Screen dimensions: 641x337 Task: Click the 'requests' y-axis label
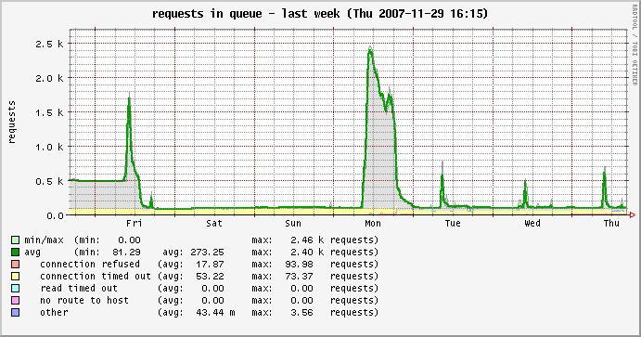[11, 123]
